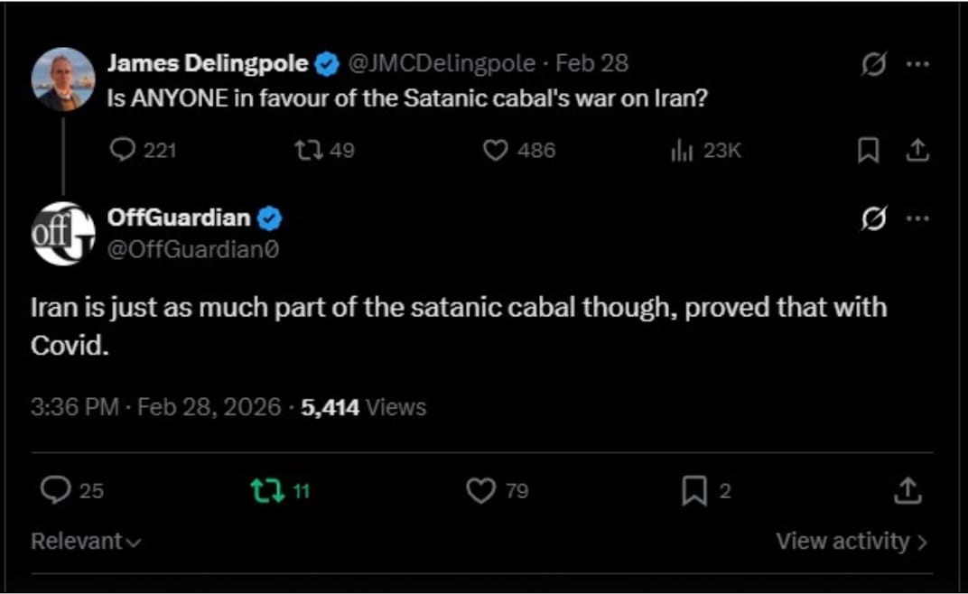Open Grok icon on OffGuardian's reply

pyautogui.click(x=873, y=218)
